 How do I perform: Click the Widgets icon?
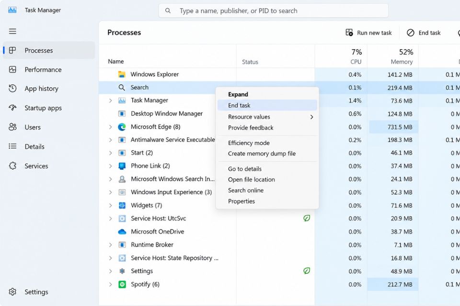pyautogui.click(x=122, y=205)
